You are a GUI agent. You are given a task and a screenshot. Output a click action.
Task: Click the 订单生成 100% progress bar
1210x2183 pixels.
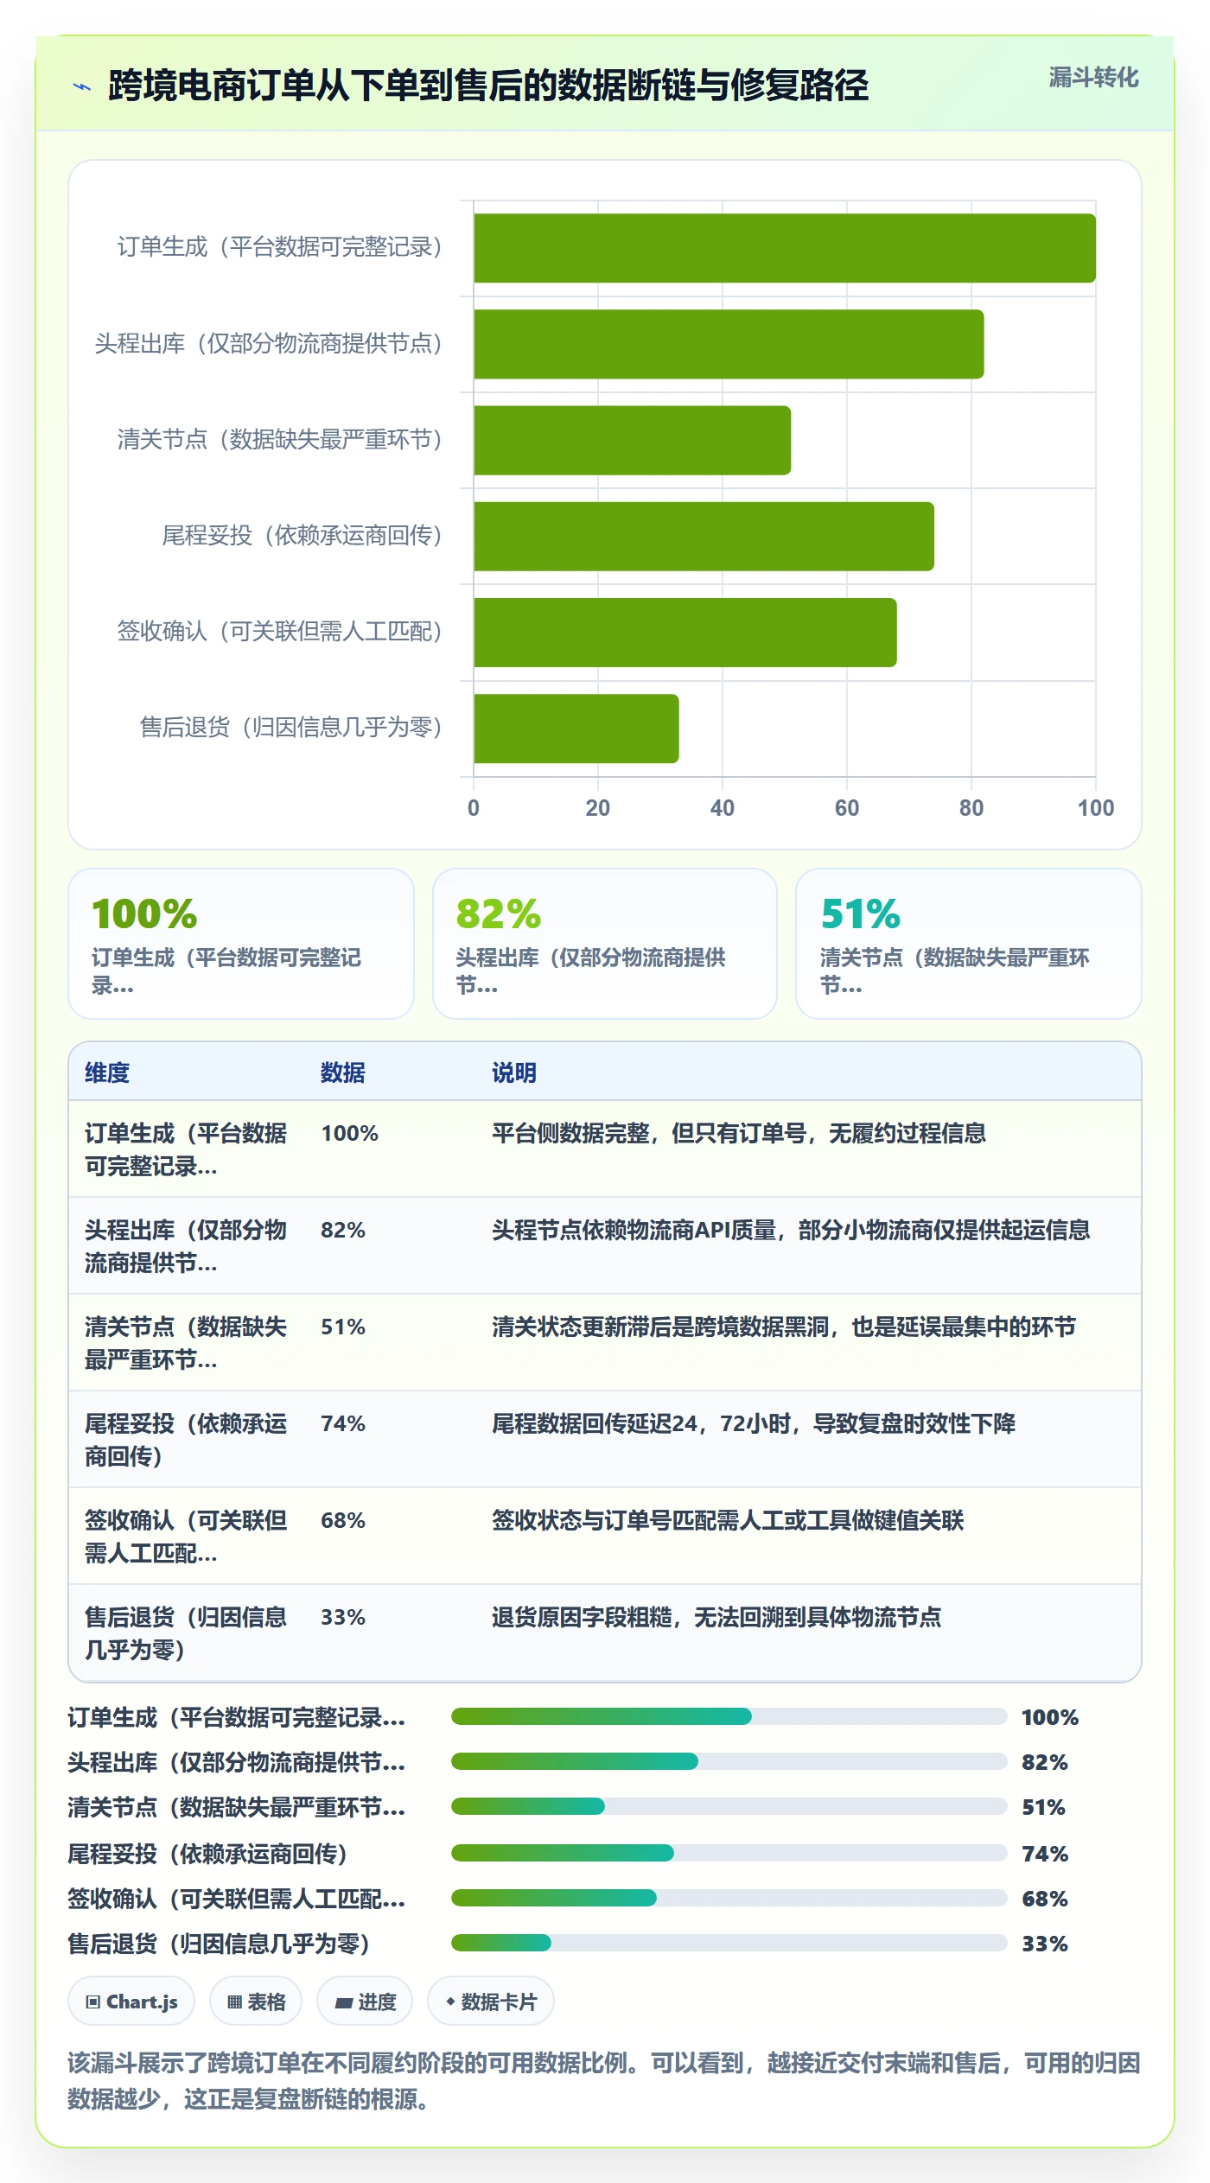click(729, 1716)
